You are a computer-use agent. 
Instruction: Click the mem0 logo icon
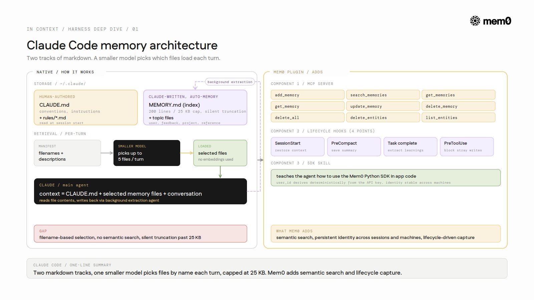475,21
